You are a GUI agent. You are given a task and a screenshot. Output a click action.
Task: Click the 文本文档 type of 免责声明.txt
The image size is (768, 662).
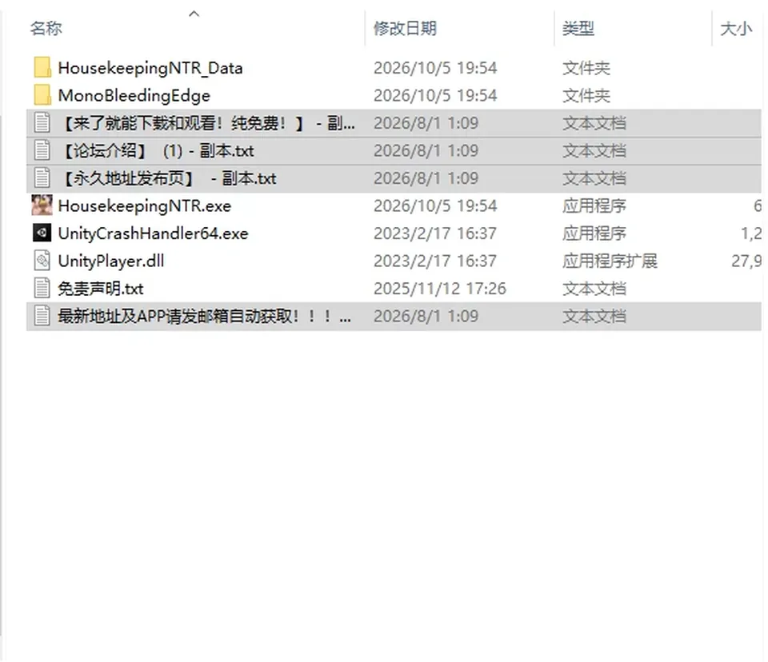594,289
